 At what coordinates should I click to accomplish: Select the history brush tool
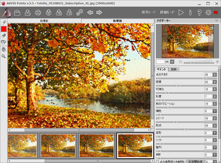coord(4,42)
